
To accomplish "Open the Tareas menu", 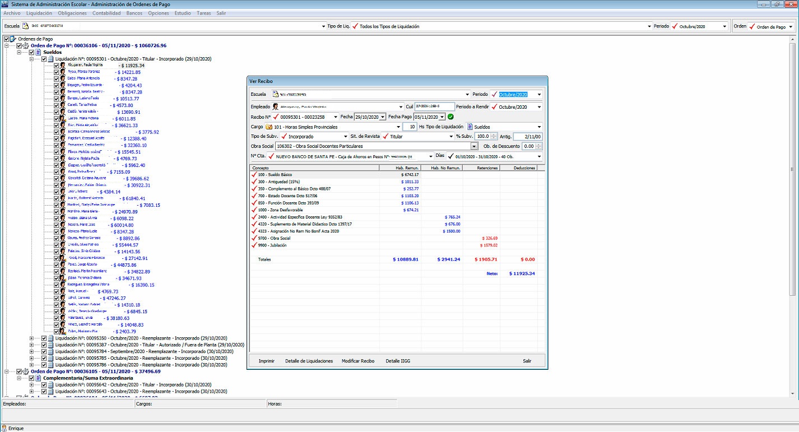I will point(203,13).
